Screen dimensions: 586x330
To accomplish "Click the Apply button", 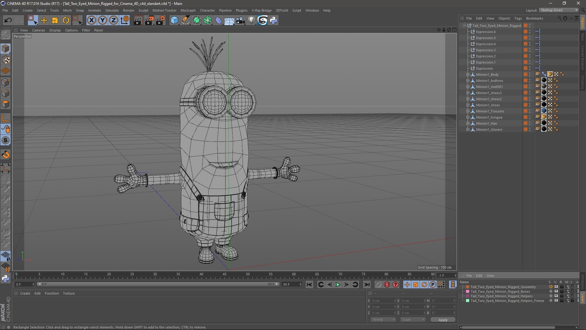I will 443,320.
